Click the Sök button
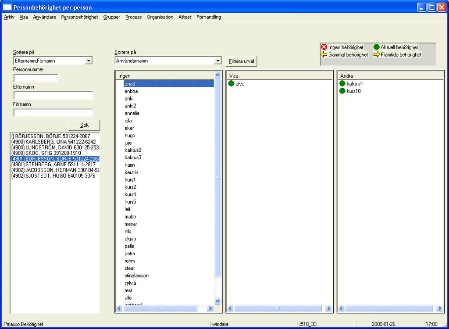449x329 pixels. point(85,125)
